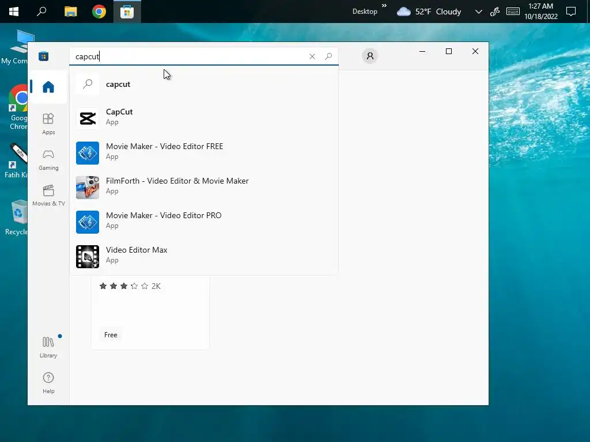
Task: Select the 'capcut' search query suggestion
Action: point(203,84)
